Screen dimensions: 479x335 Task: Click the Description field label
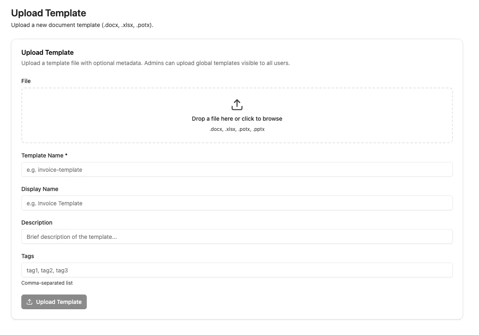[37, 222]
